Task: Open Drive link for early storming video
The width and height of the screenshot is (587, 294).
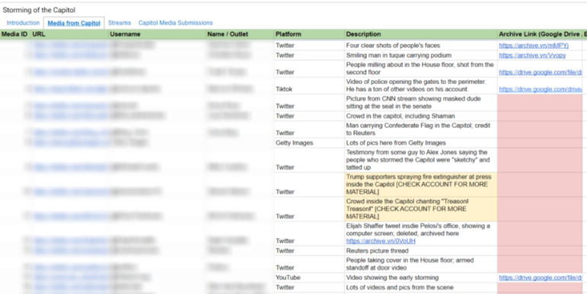Action: click(541, 278)
